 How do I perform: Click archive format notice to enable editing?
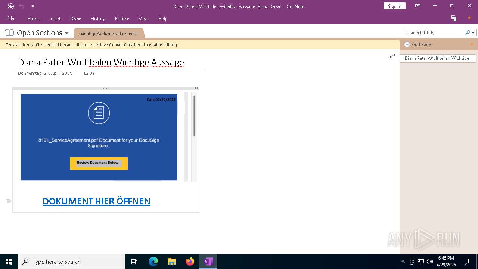[92, 45]
